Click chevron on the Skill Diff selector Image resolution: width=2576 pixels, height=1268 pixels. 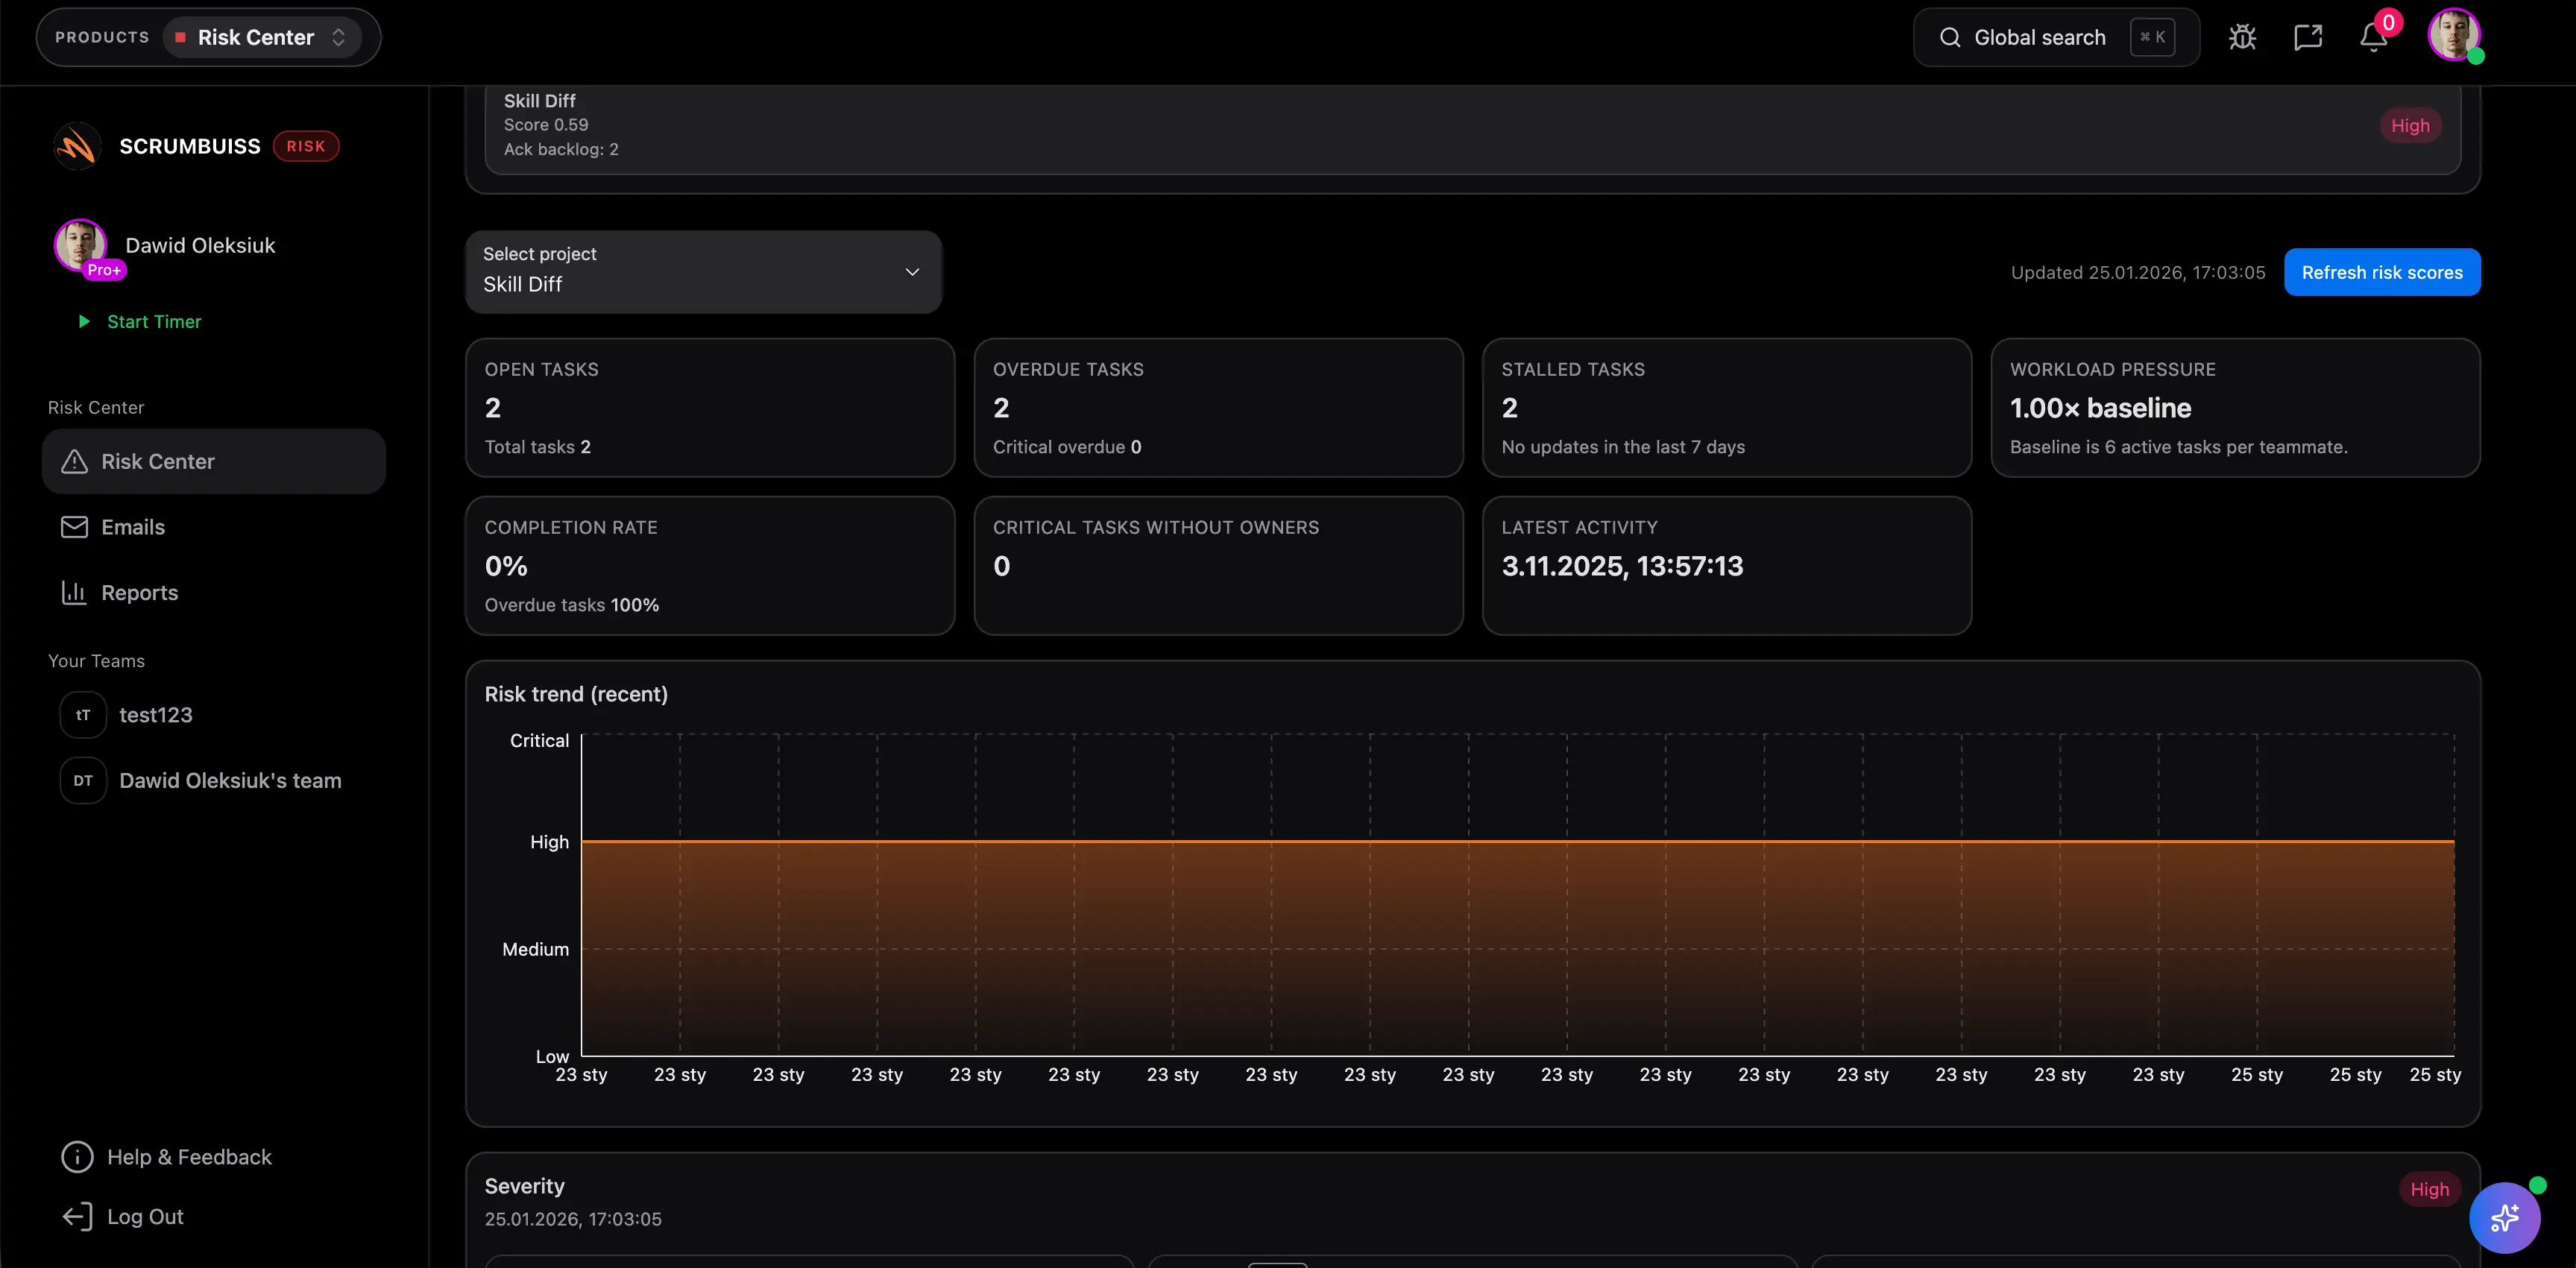(x=912, y=272)
